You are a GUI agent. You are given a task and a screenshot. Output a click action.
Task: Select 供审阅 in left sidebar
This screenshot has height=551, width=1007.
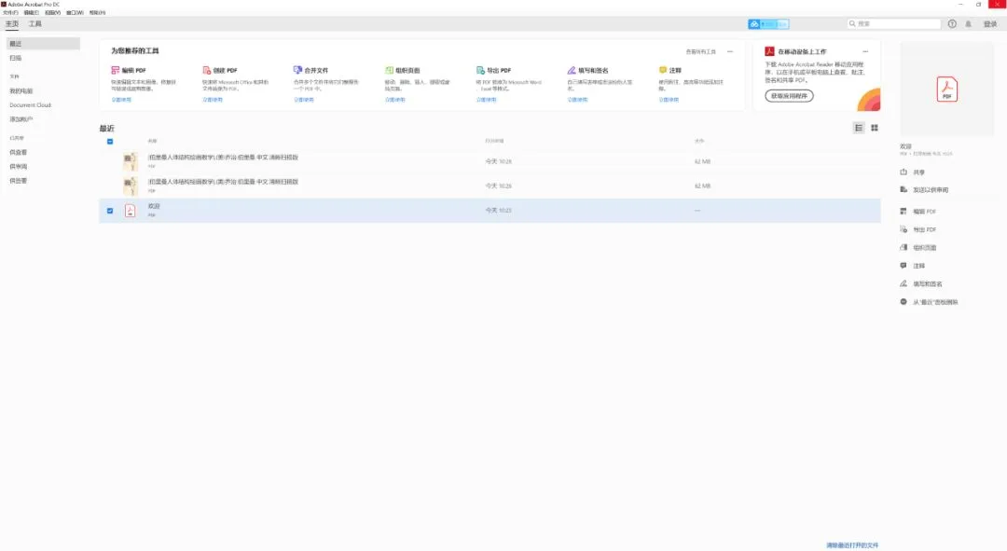[19, 166]
